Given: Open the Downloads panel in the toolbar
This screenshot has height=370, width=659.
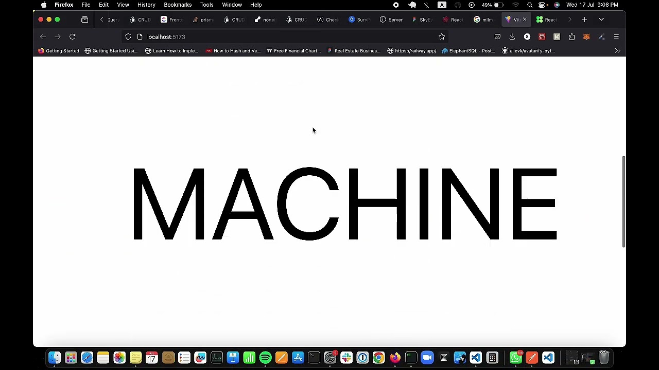Looking at the screenshot, I should [x=512, y=36].
